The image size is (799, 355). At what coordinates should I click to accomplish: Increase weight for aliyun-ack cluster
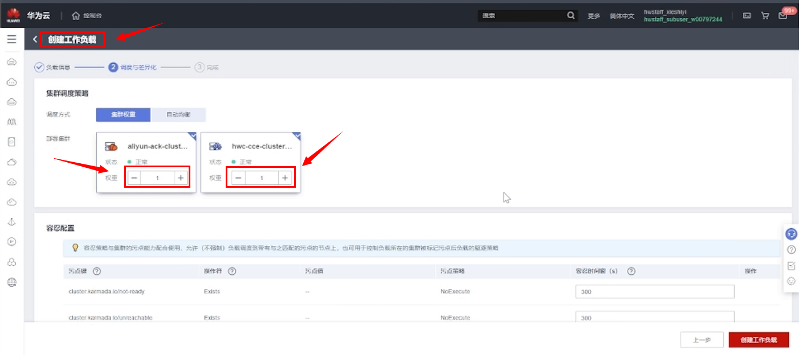click(x=181, y=178)
